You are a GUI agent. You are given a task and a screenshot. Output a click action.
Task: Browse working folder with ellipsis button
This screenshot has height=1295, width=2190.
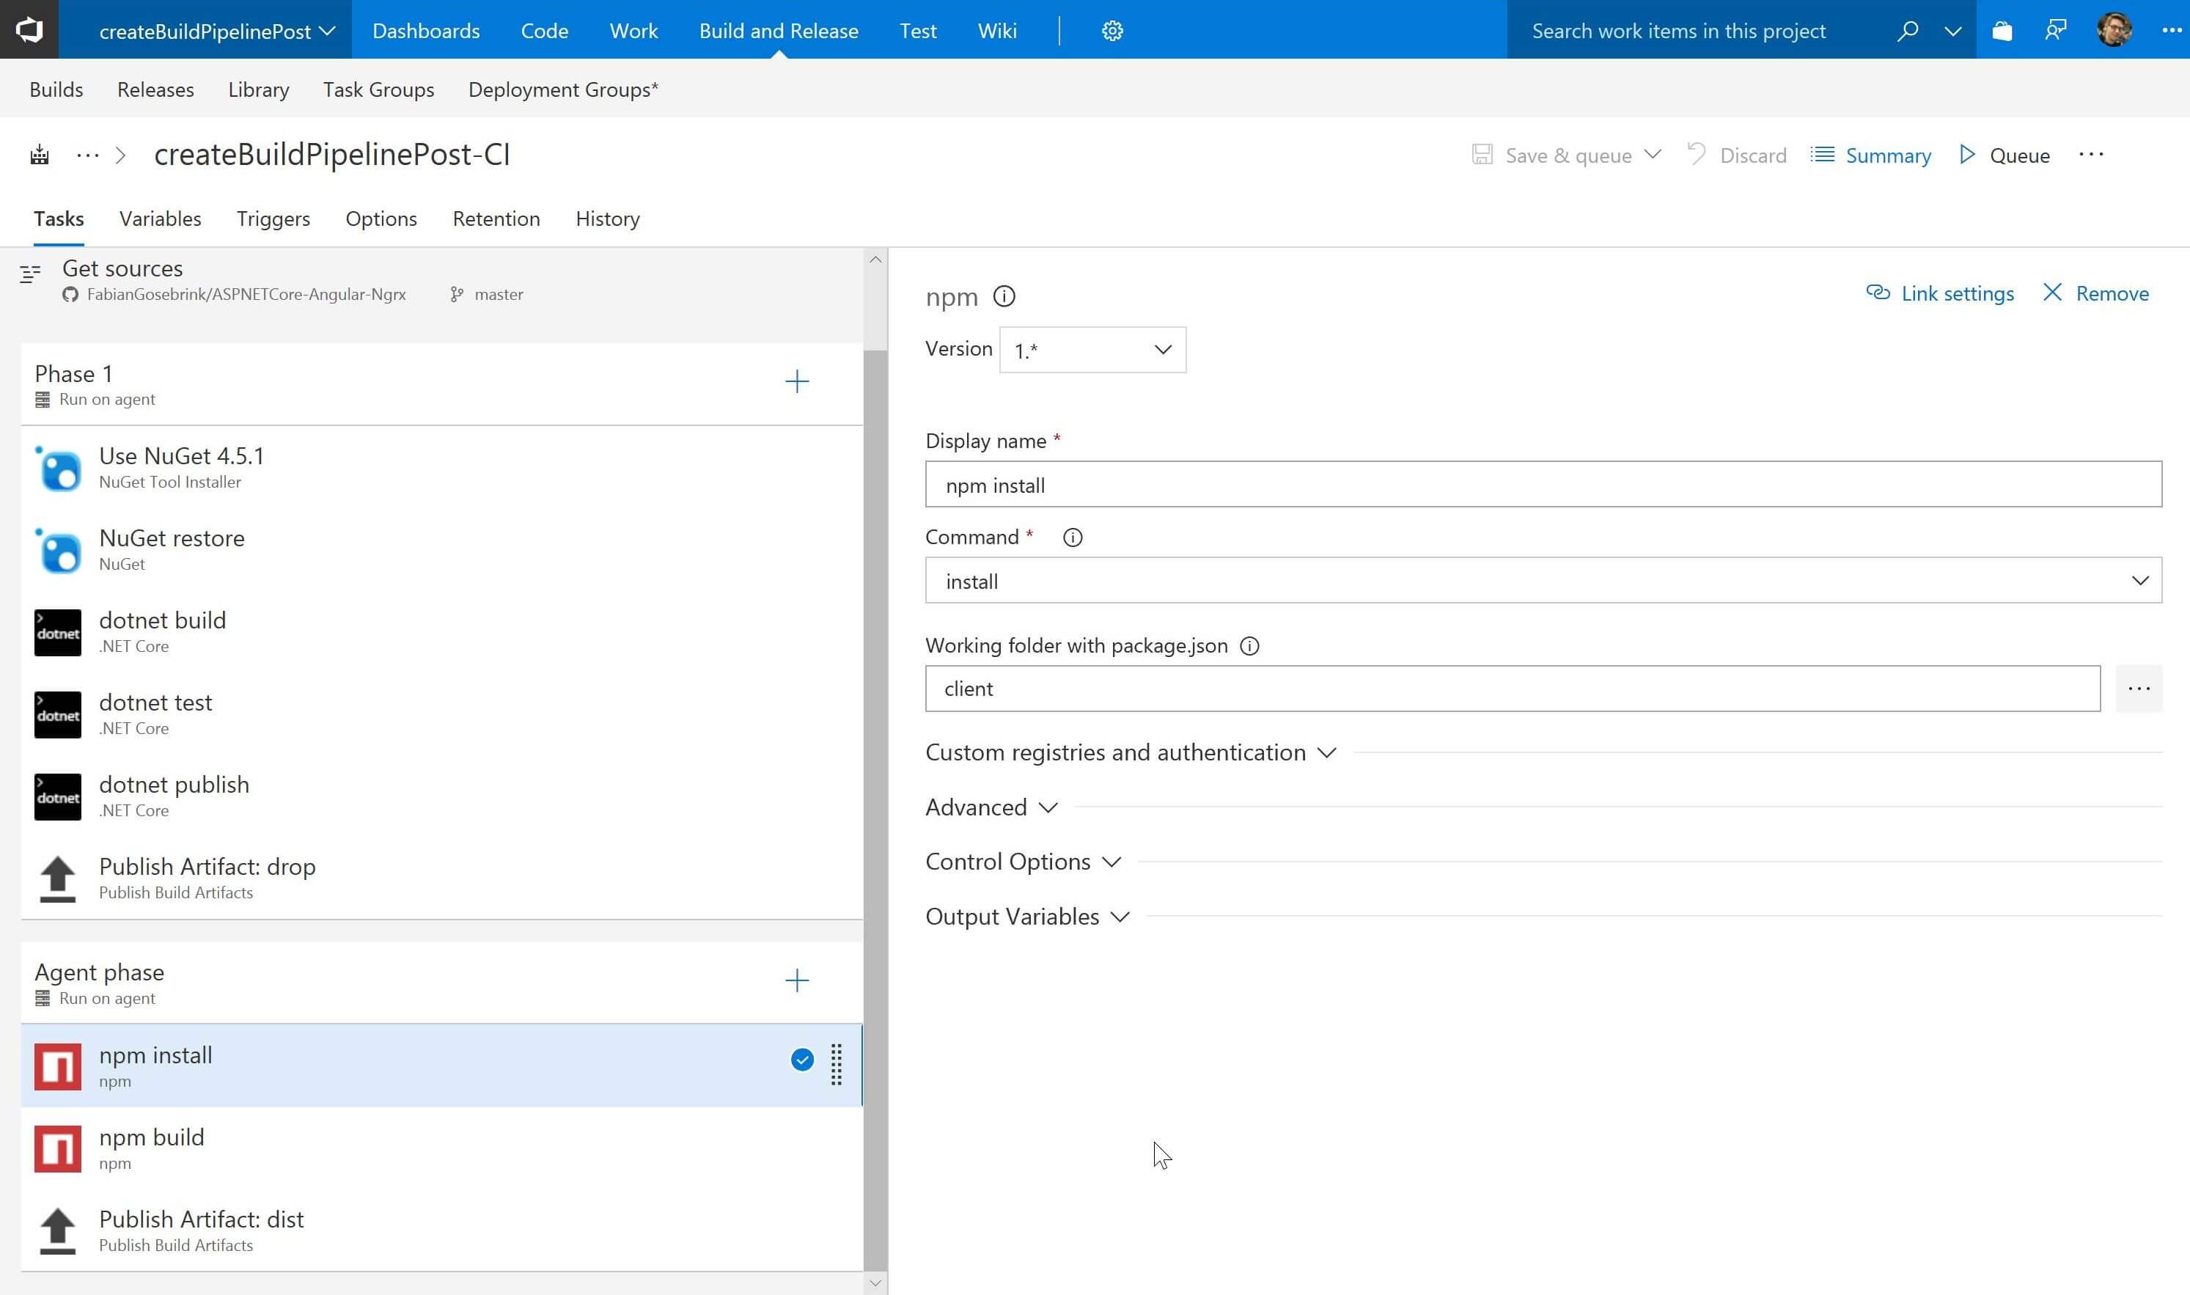pos(2139,689)
